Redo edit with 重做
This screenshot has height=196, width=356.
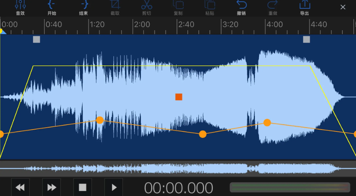273,8
